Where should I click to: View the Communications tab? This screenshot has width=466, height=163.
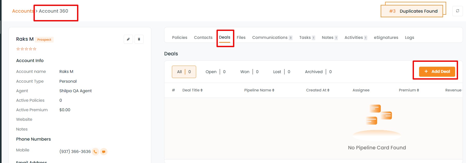272,38
